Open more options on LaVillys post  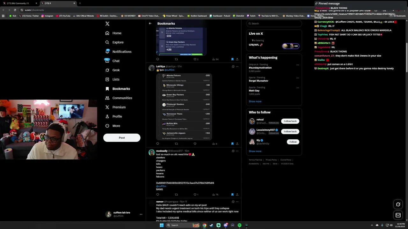[x=237, y=66]
